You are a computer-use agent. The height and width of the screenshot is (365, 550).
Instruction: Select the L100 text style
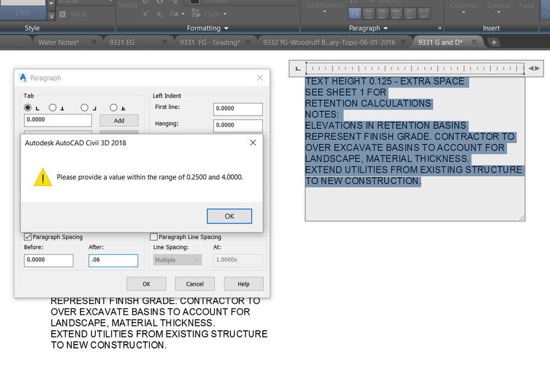(x=23, y=13)
